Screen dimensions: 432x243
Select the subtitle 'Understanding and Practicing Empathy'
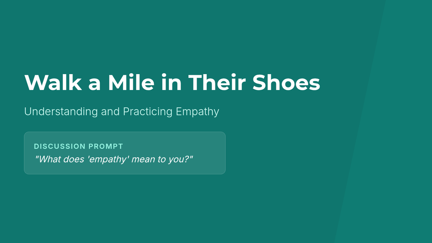(121, 112)
